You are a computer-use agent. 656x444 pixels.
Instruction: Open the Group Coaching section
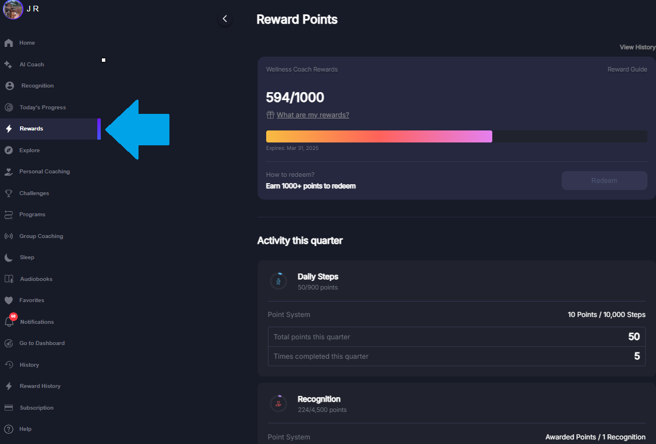[41, 236]
